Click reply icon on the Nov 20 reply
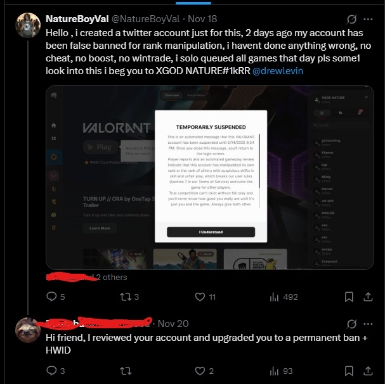 (x=51, y=371)
